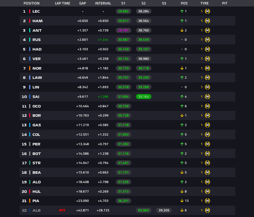The image size is (254, 217).
Task: Click the medium tyre icon for ALB
Action: tap(207, 210)
